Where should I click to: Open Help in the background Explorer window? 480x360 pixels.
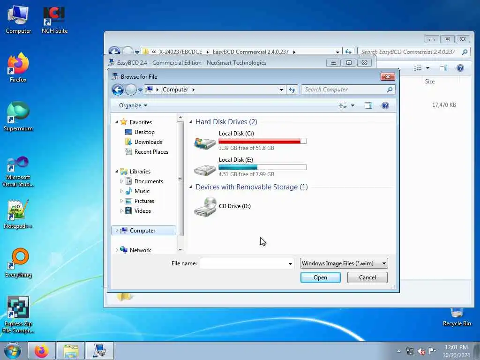pyautogui.click(x=460, y=68)
